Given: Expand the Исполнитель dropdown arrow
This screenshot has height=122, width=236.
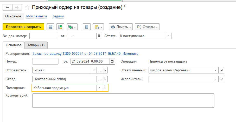Looking at the screenshot, I should [215, 79].
